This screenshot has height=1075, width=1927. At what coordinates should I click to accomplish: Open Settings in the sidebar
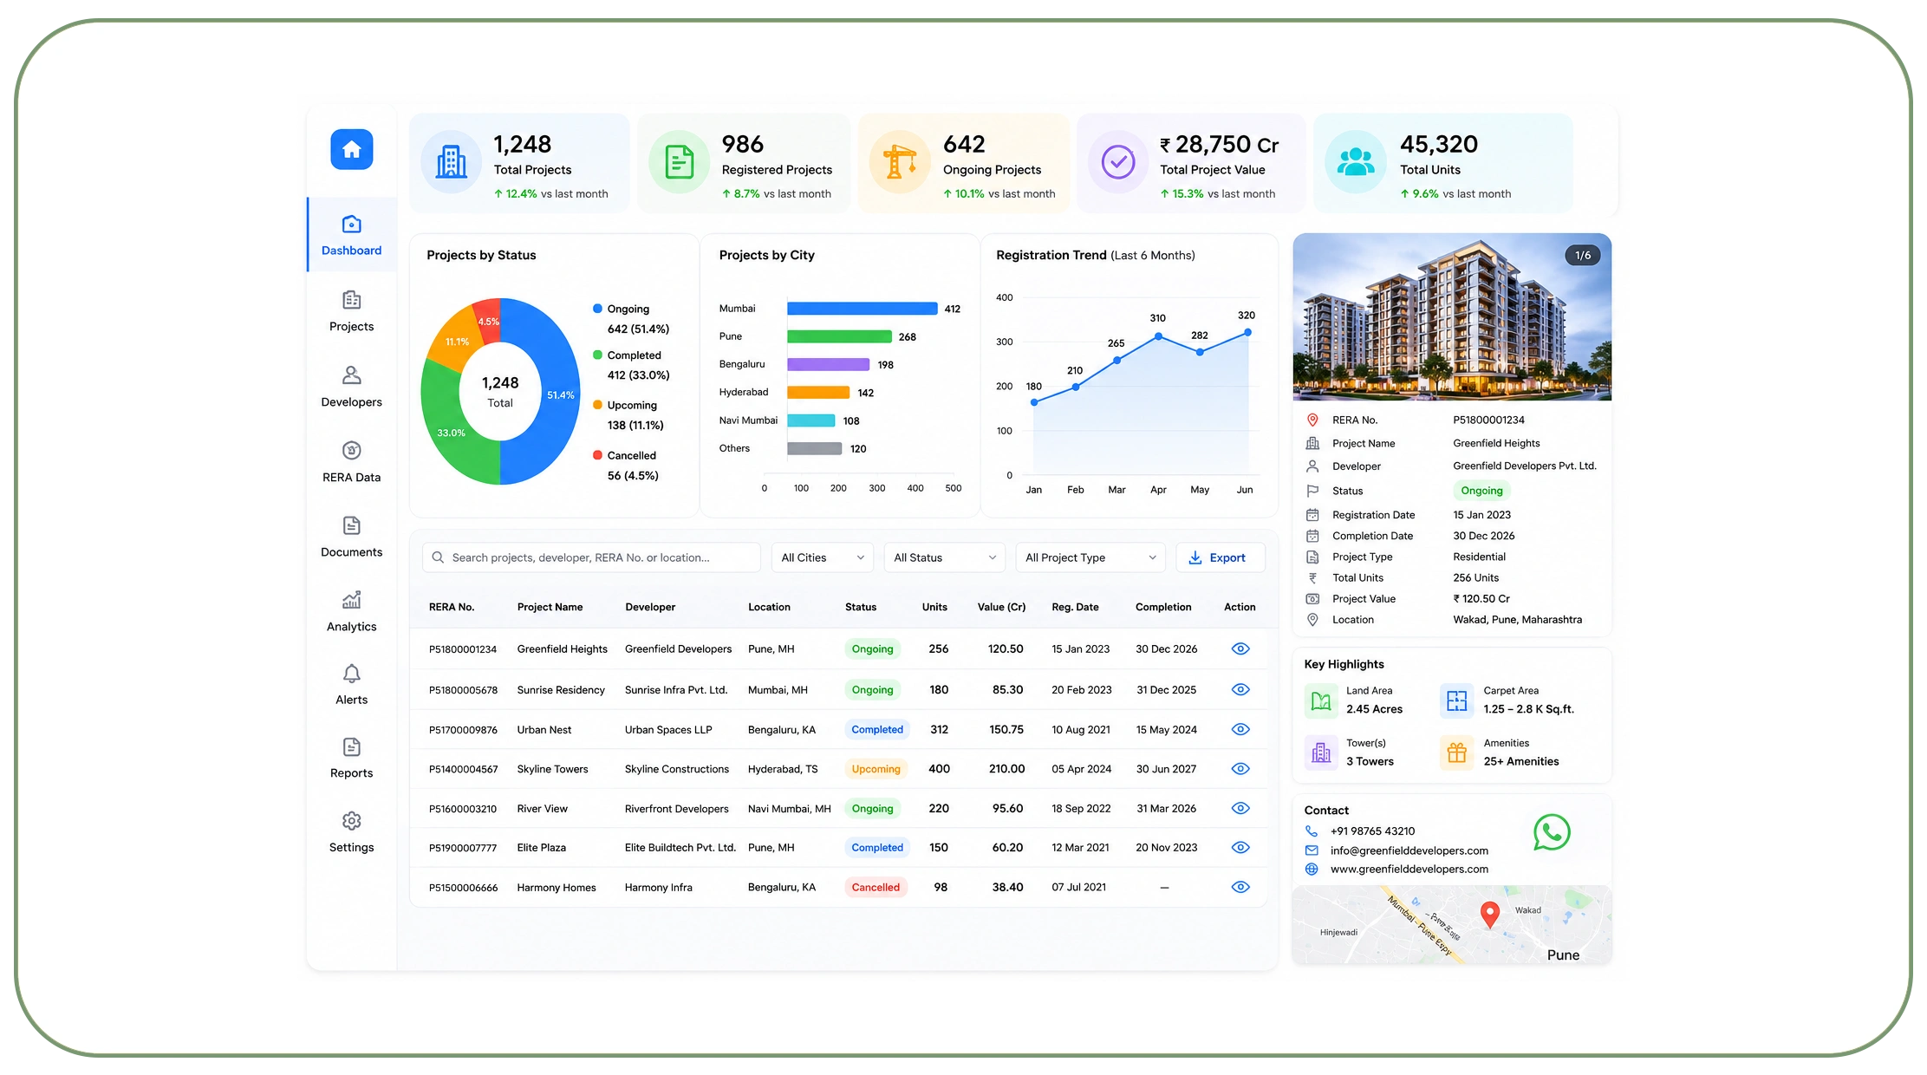point(351,833)
